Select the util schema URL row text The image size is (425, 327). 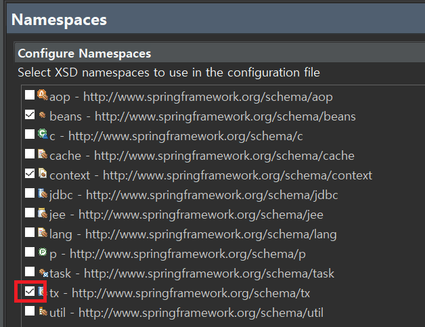point(187,313)
